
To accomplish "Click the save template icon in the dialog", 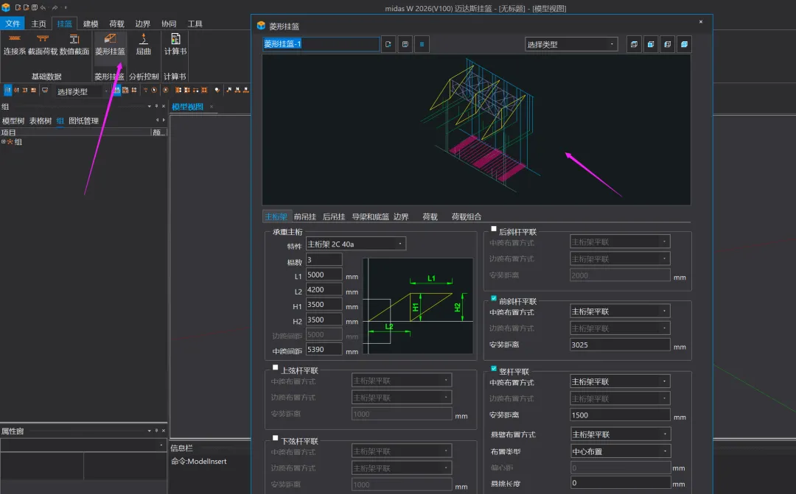I will [x=405, y=44].
